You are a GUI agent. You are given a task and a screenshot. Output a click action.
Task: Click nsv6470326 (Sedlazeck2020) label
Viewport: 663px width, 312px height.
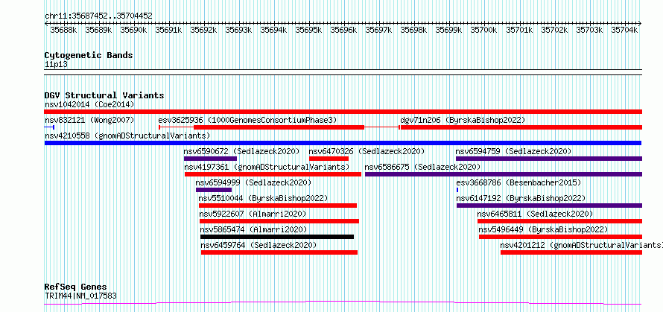point(367,151)
